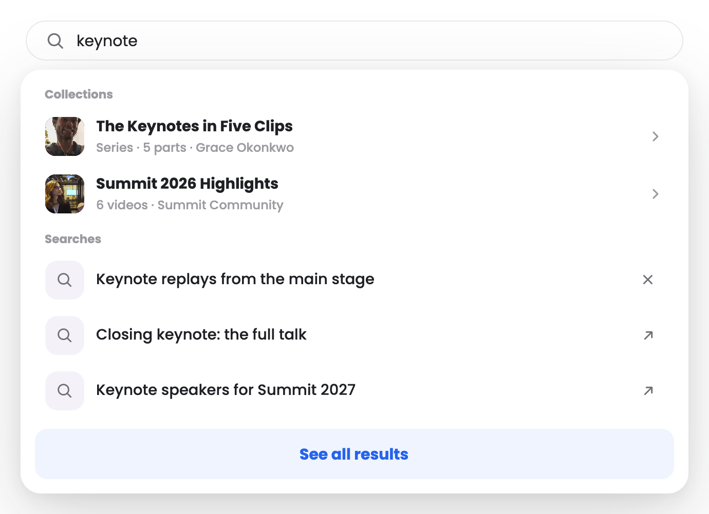This screenshot has height=514, width=709.
Task: Click 6 videos · Summit Community subtitle
Action: coord(190,205)
